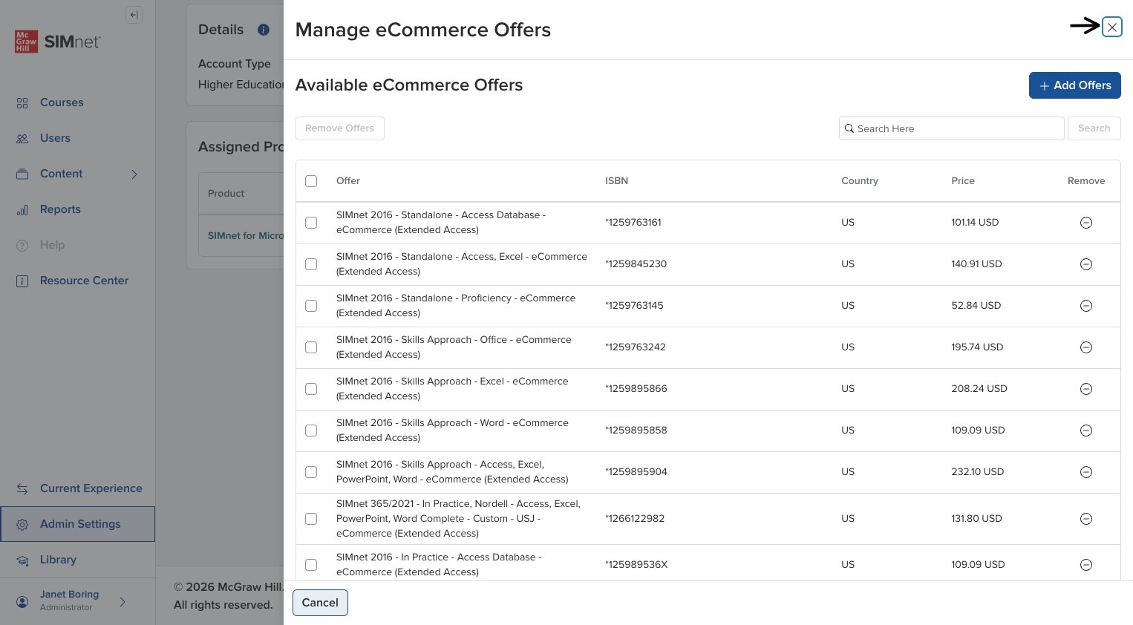
Task: Click the Cancel button
Action: (x=320, y=603)
